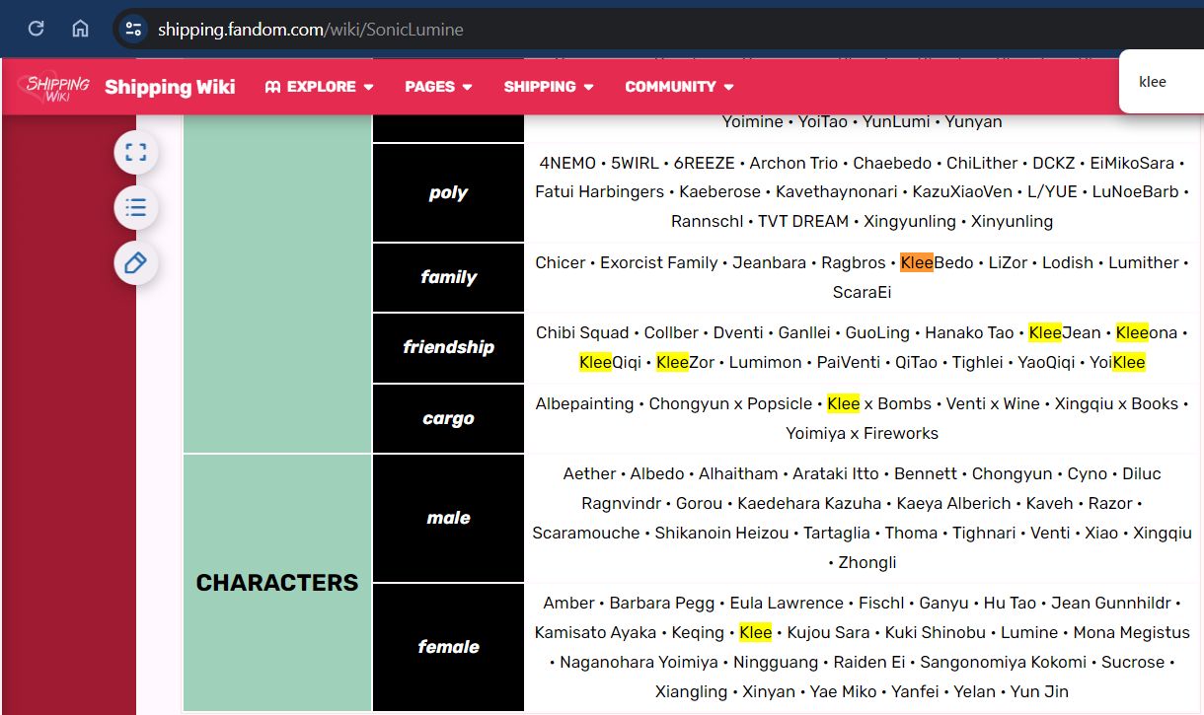Screen dimensions: 1204x715
Task: Open the Exorcist Family link
Action: point(659,262)
